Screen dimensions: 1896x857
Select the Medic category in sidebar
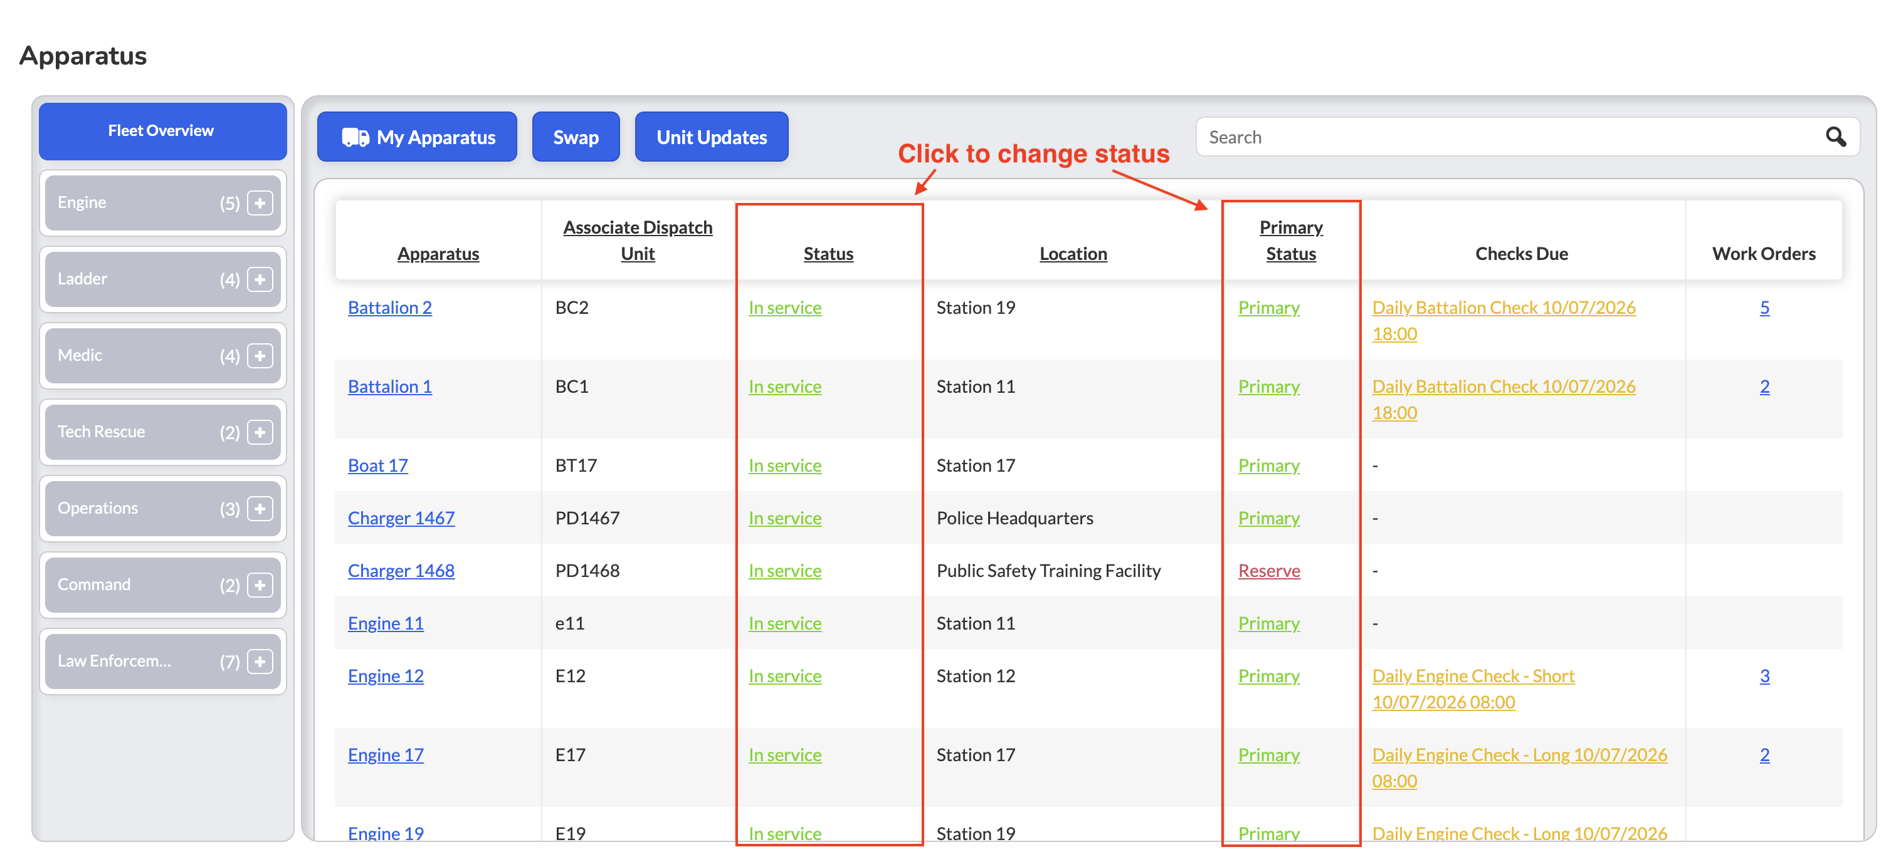pyautogui.click(x=162, y=356)
